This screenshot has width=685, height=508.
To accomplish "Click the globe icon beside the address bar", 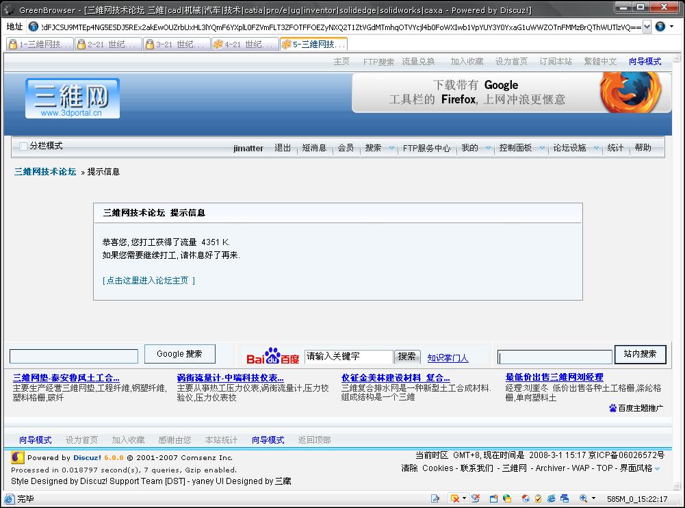I will 33,27.
